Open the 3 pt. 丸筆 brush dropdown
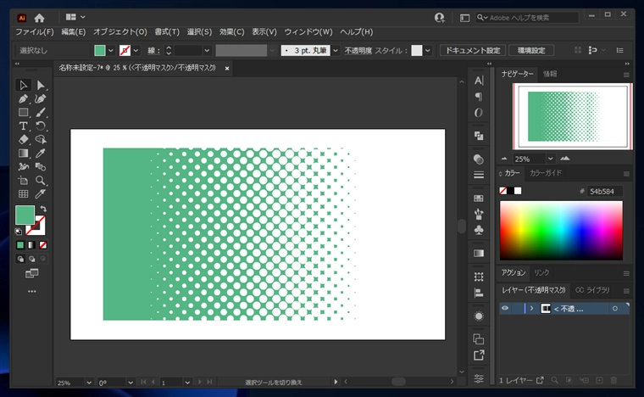 336,51
